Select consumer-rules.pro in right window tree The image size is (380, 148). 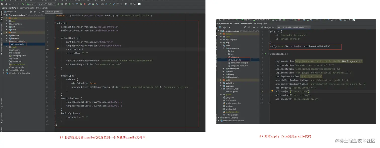(239, 63)
